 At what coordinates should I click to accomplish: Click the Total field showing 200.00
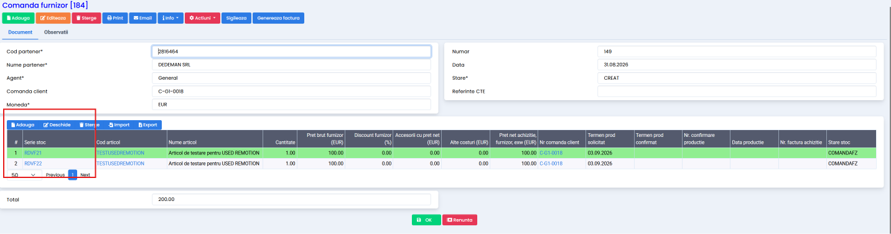click(291, 200)
